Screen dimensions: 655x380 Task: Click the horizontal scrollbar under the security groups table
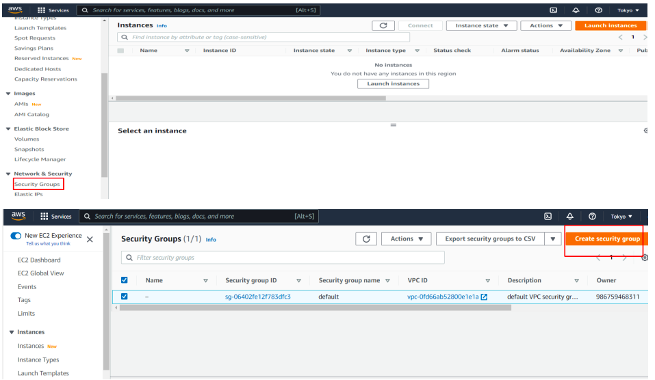coord(315,308)
